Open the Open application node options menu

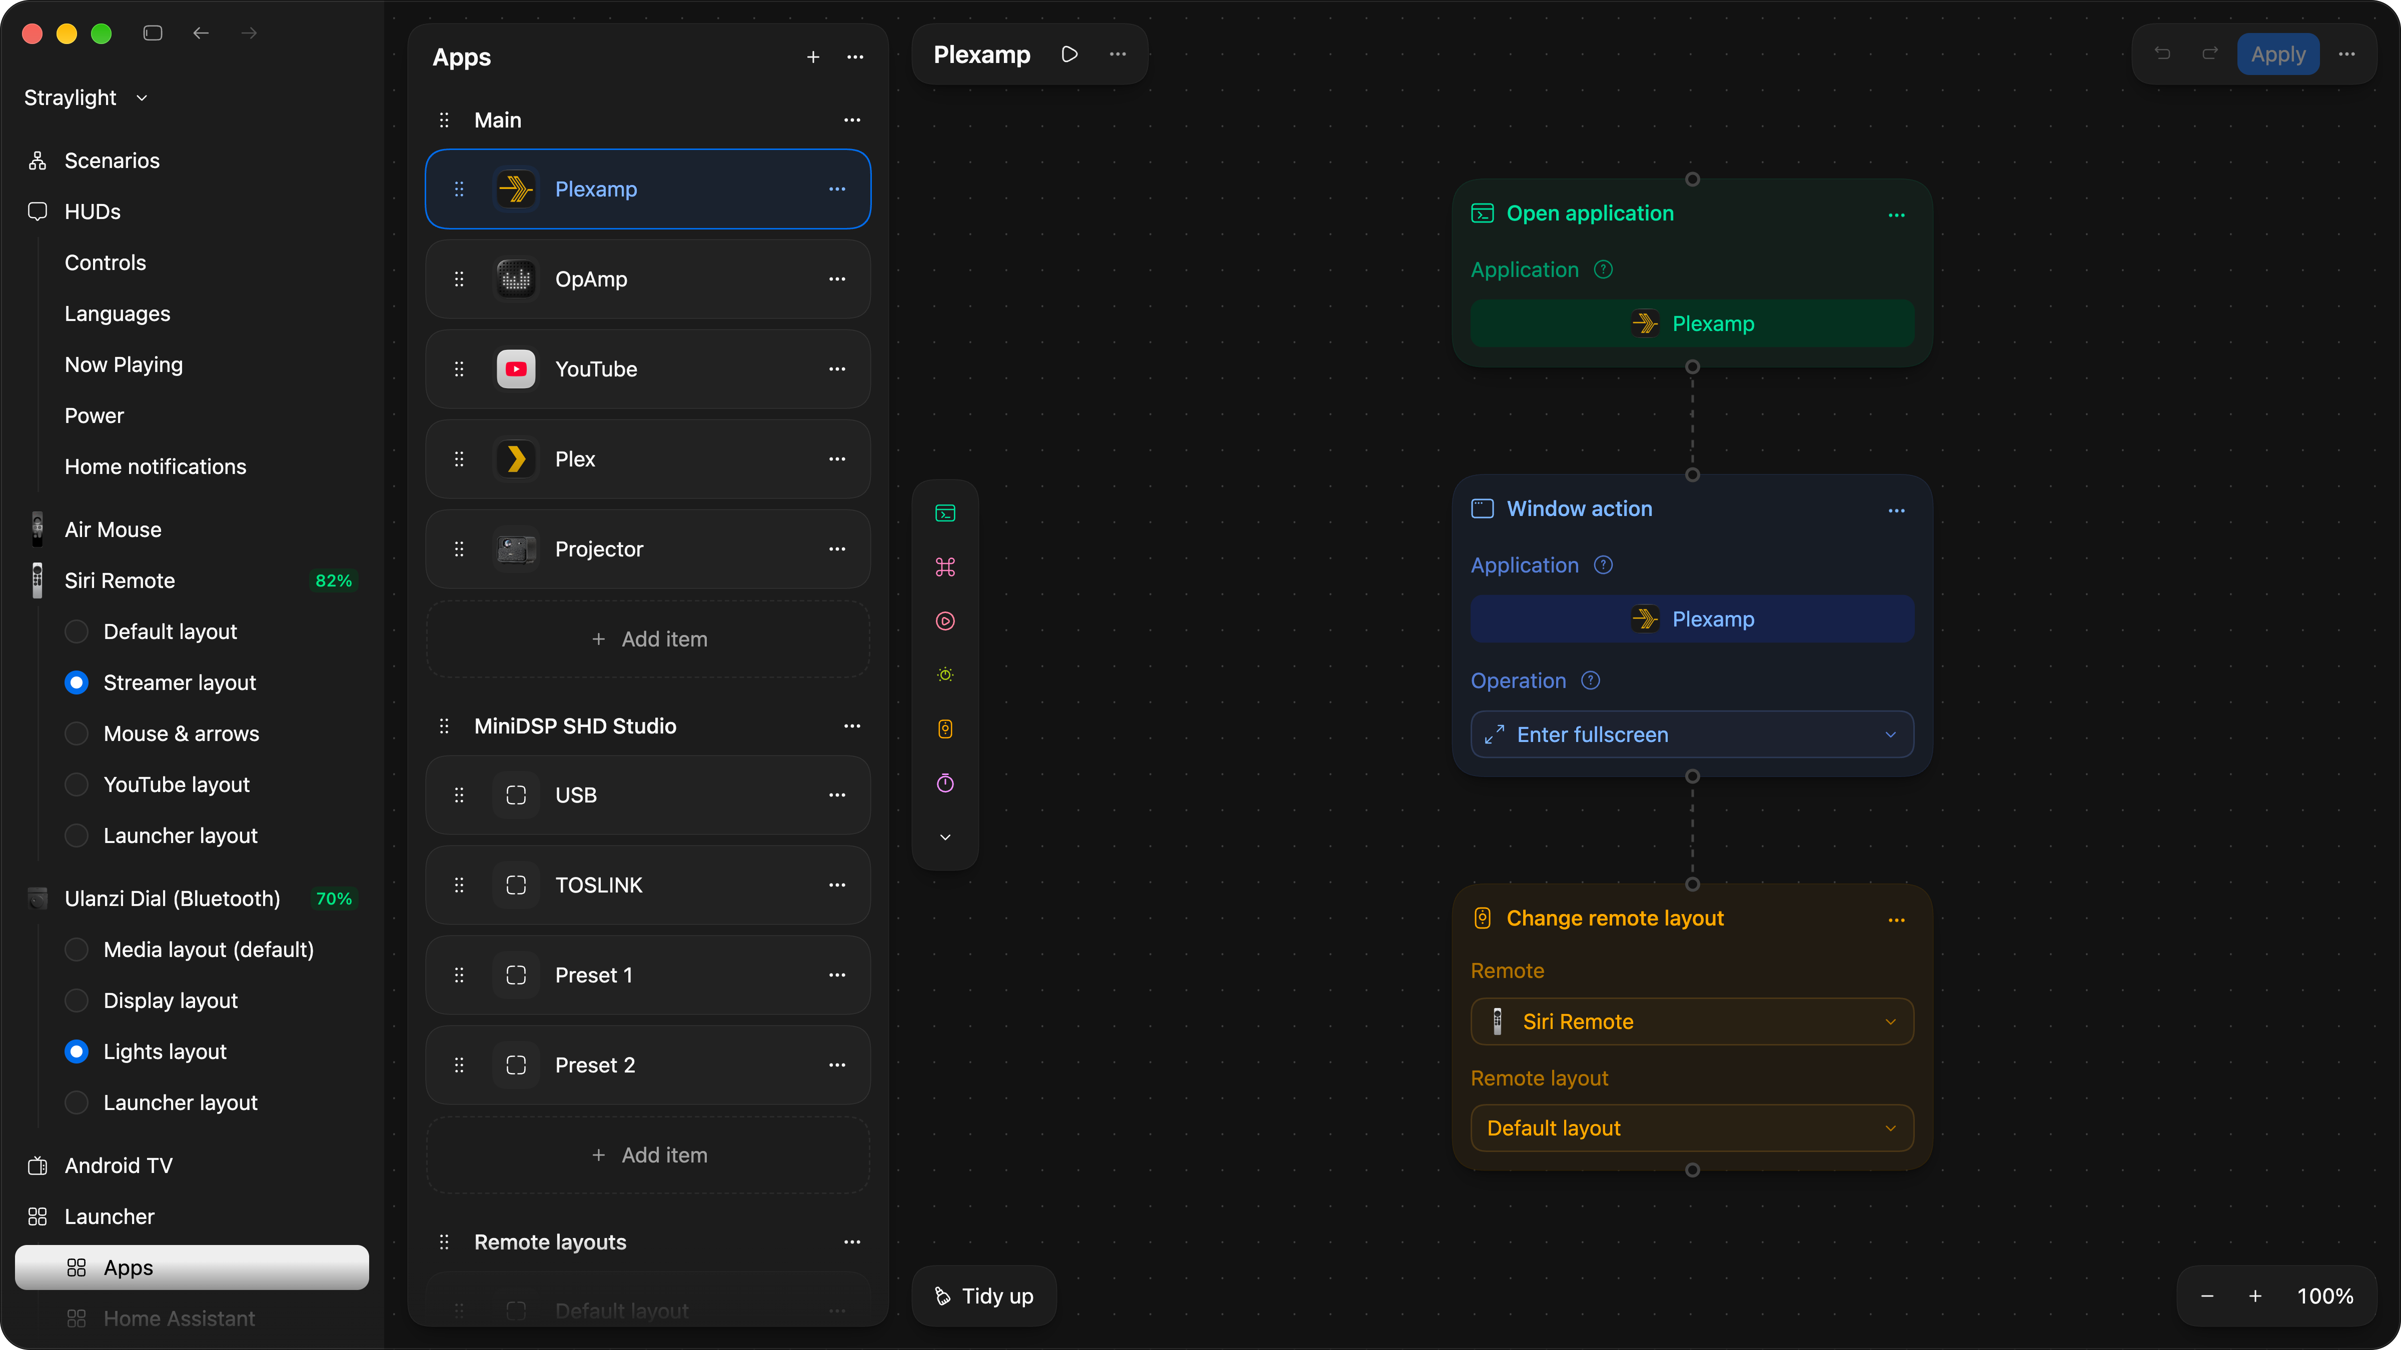(x=1897, y=215)
